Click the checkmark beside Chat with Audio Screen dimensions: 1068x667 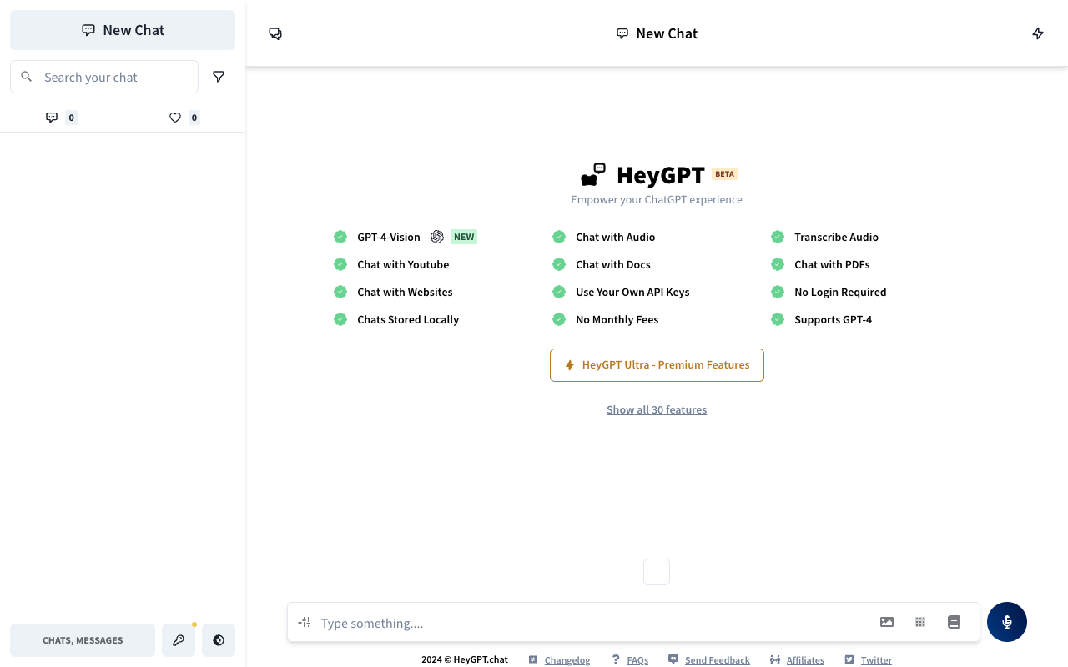559,237
